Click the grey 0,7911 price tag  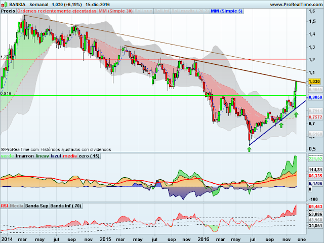click(x=315, y=111)
